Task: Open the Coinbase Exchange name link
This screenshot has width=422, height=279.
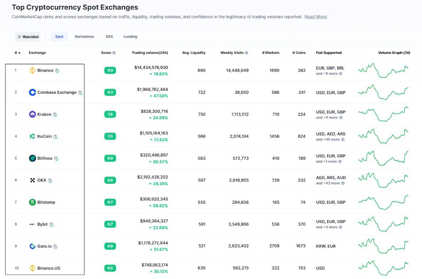Action: coord(57,92)
